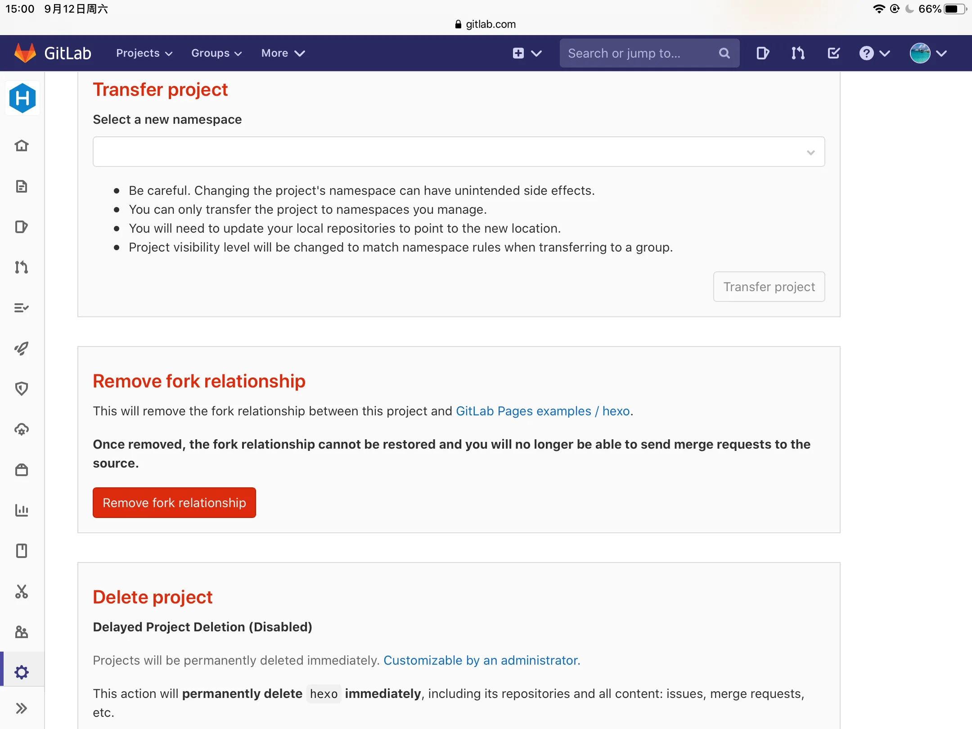
Task: Follow the Customizable by an administrator link
Action: point(481,660)
